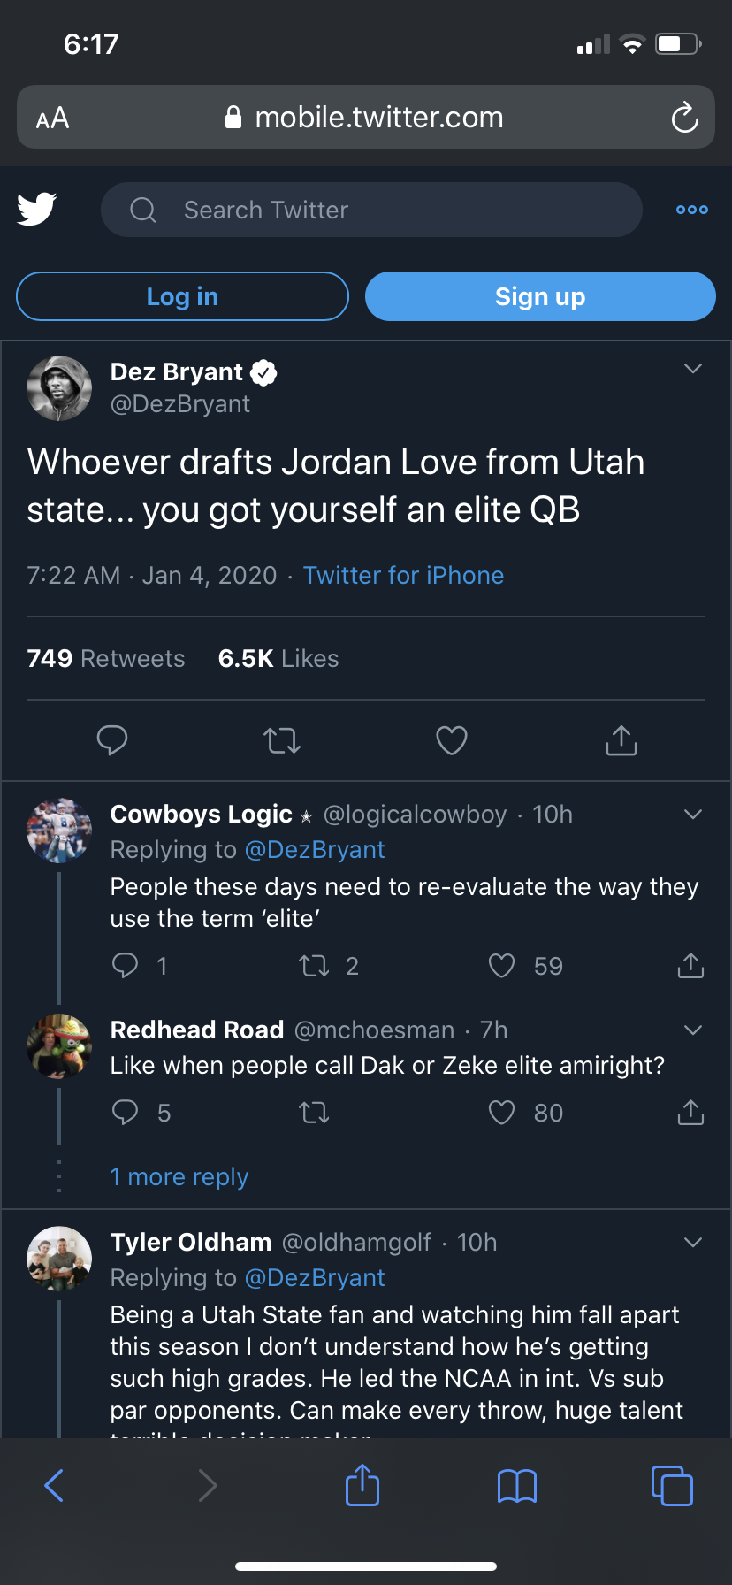The image size is (732, 1585).
Task: Open chevron menu on Cowboys Logic reply
Action: (693, 815)
